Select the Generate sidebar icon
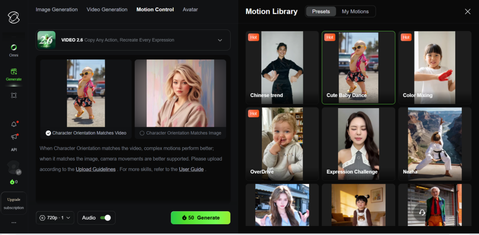The width and height of the screenshot is (479, 235). coord(14,74)
